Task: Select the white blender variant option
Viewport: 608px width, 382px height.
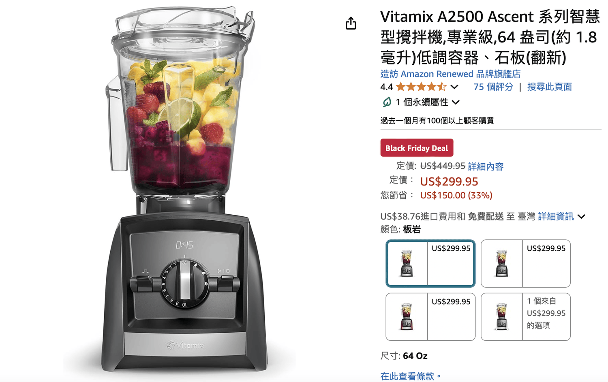Action: (x=525, y=317)
